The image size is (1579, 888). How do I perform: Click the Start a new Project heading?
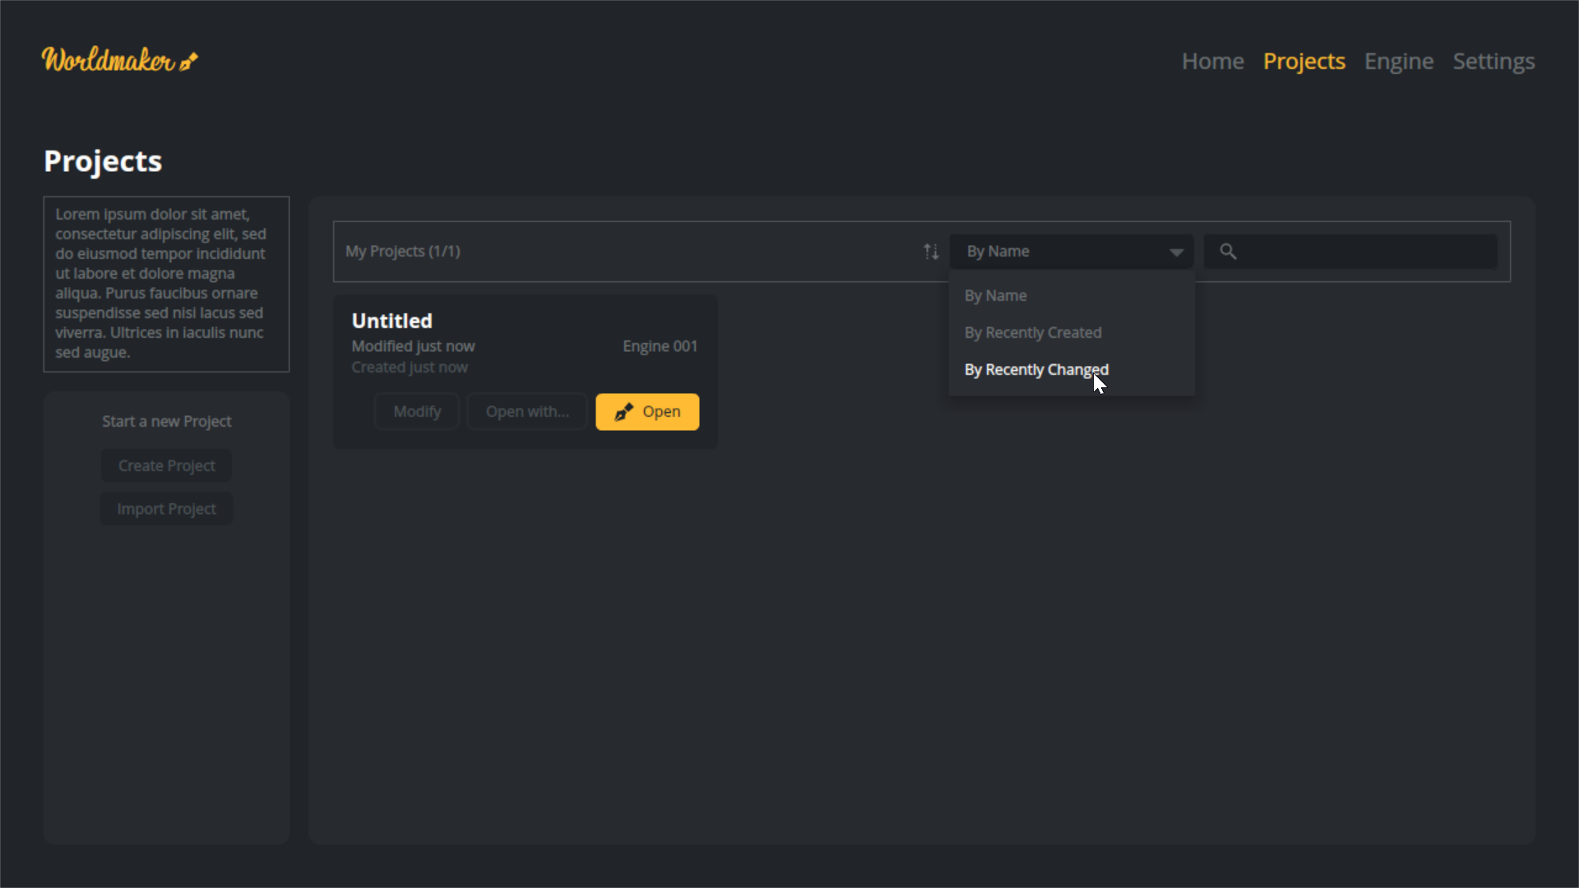pos(166,421)
